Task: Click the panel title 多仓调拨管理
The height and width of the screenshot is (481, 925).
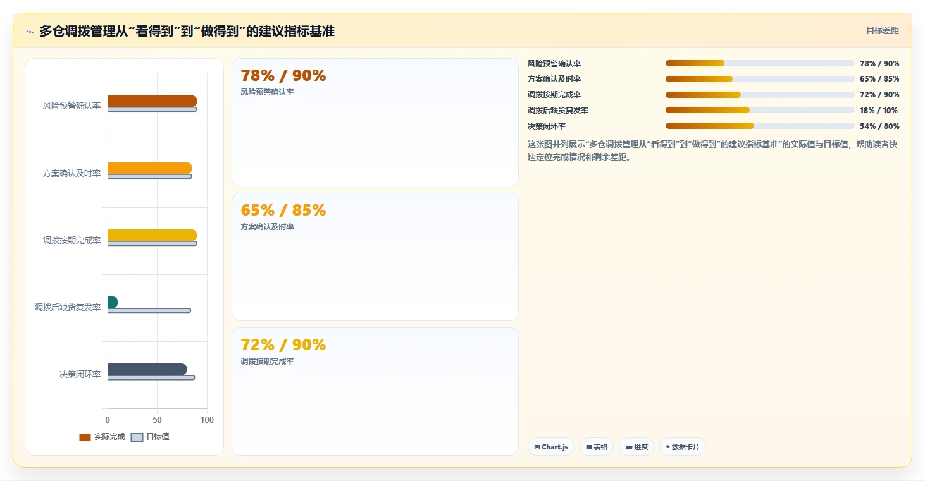Action: point(187,31)
